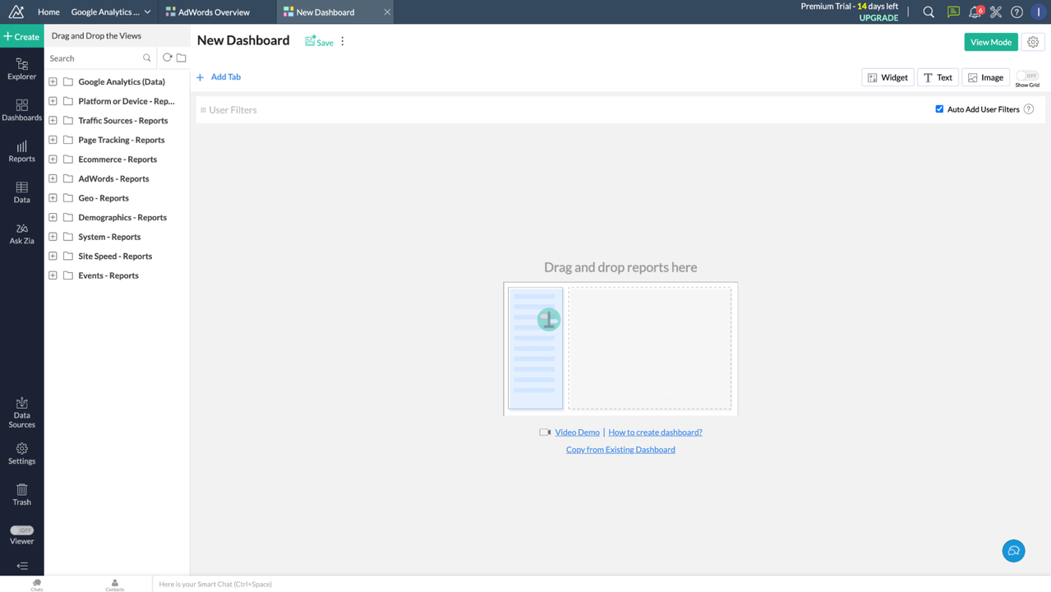Open the Trash from the sidebar
Viewport: 1051px width, 592px height.
click(x=21, y=494)
